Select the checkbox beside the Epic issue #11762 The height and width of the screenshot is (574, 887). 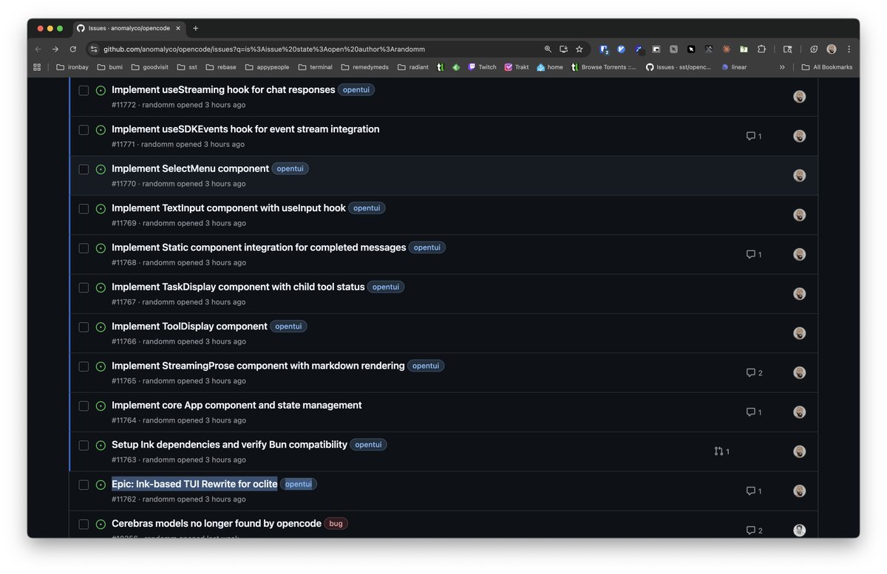click(x=84, y=485)
